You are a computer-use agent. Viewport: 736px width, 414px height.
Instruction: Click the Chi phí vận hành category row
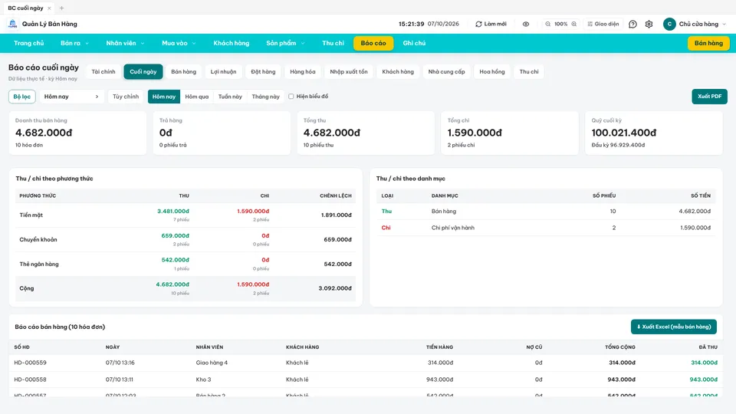click(546, 228)
